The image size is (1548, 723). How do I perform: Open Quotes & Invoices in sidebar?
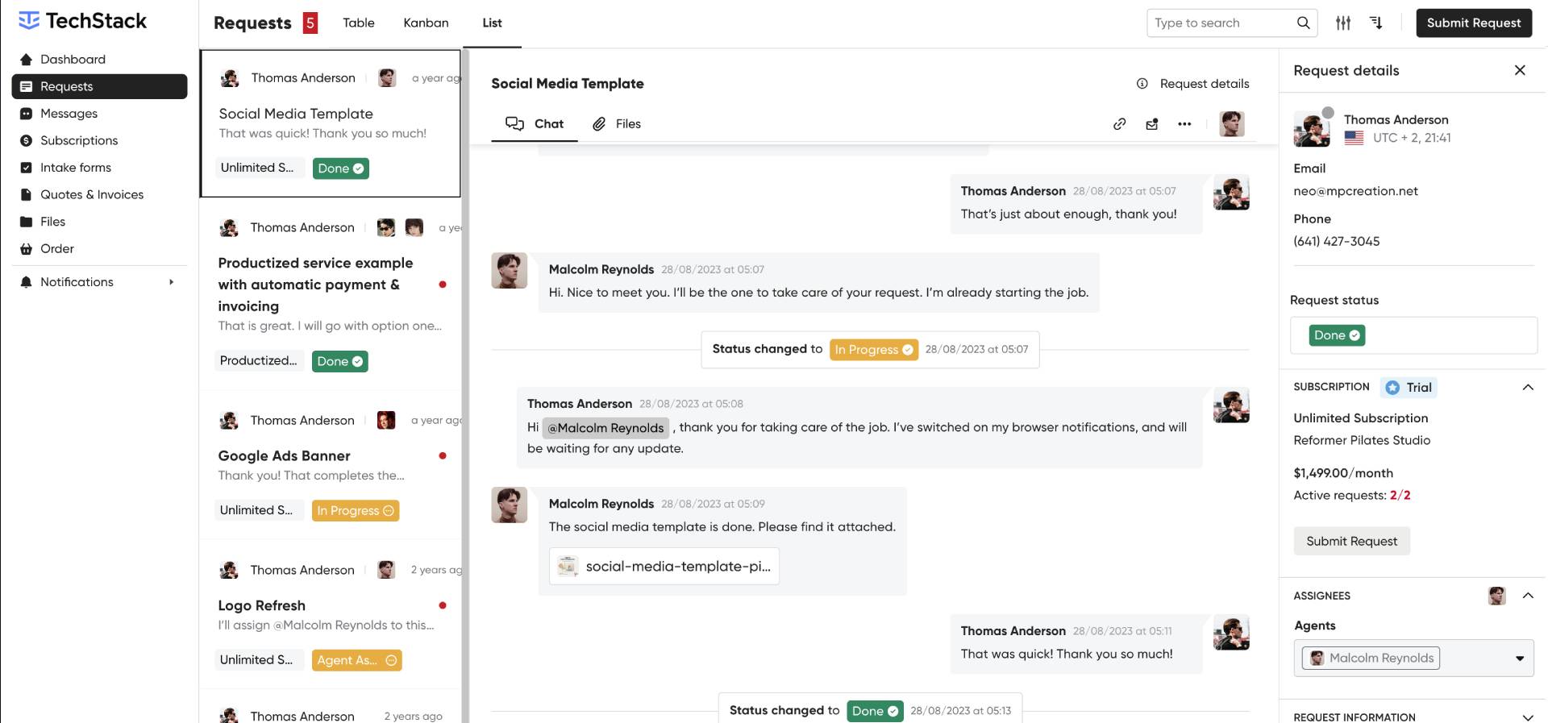point(92,194)
